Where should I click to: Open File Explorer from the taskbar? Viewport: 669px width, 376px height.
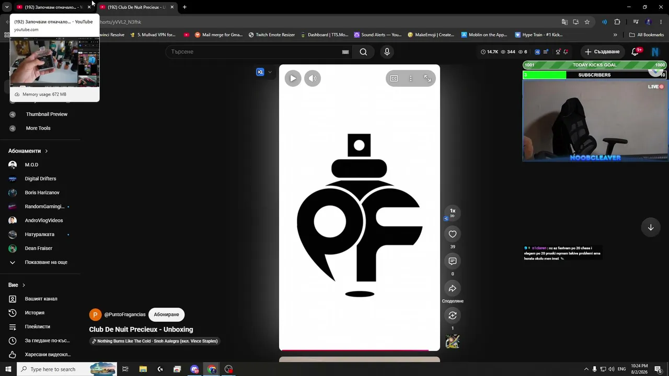[x=143, y=369]
